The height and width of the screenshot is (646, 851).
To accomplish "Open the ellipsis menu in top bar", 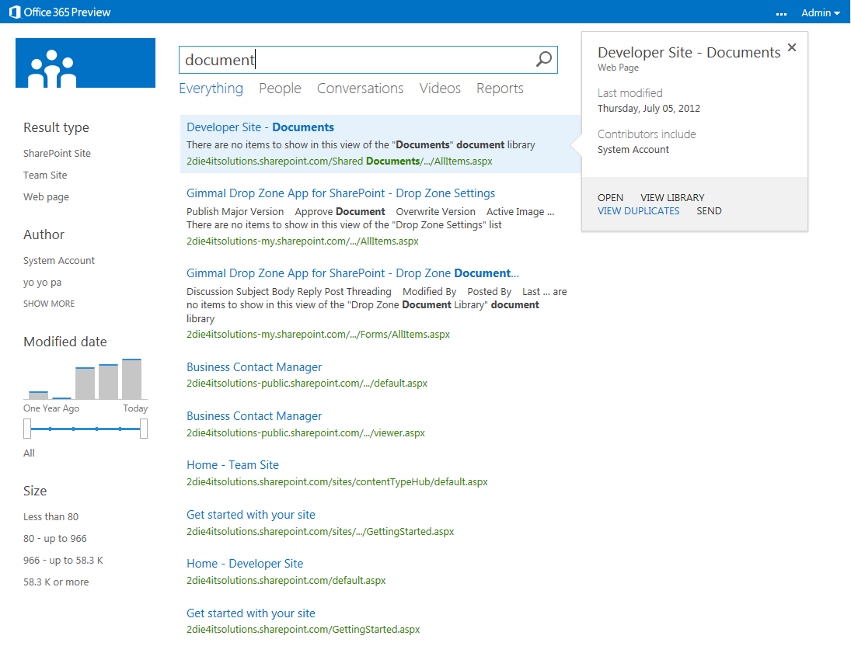I will point(781,13).
